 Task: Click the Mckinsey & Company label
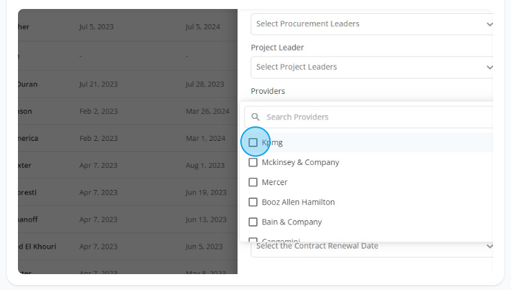pos(300,162)
